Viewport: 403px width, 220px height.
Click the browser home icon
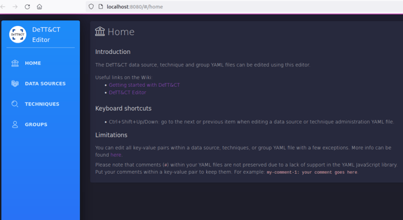click(x=39, y=7)
